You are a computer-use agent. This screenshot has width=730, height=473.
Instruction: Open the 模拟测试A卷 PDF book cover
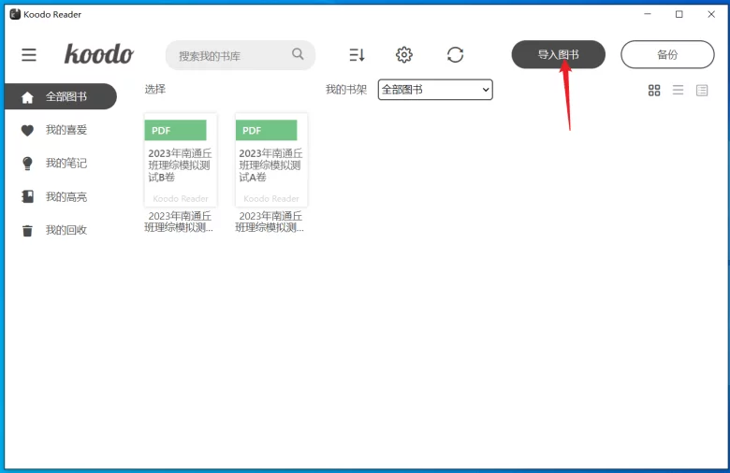(271, 160)
